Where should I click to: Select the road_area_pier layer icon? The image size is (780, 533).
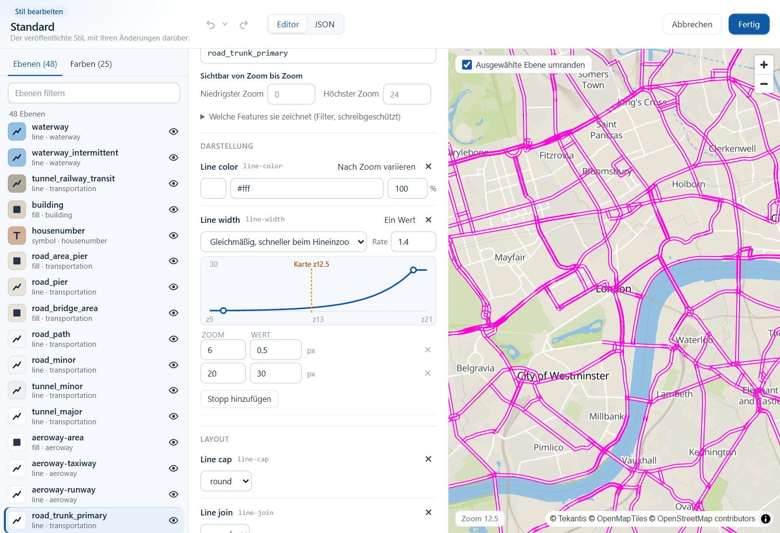tap(17, 261)
